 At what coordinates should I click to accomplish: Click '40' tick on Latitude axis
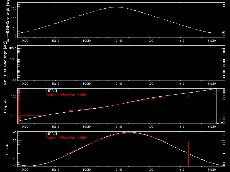tap(15, 132)
